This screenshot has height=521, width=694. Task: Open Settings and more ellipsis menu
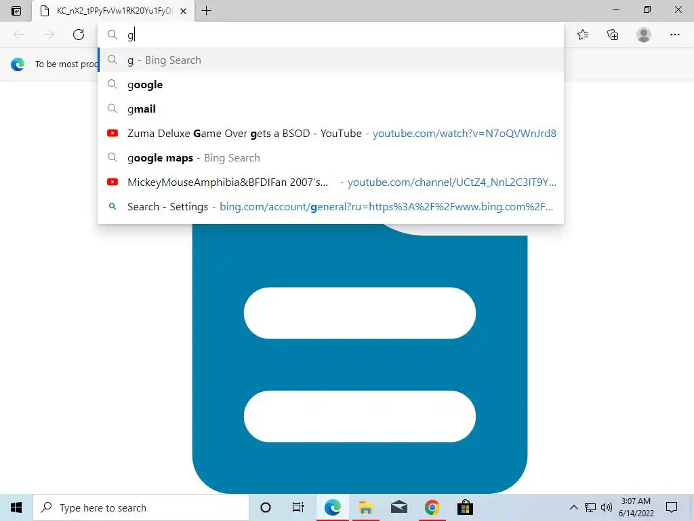(674, 35)
